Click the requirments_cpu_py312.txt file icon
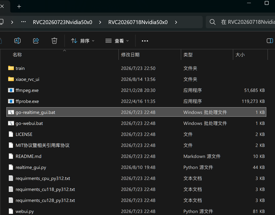The height and width of the screenshot is (215, 275). point(11,178)
